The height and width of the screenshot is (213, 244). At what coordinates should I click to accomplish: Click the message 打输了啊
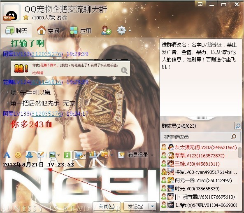[28, 43]
